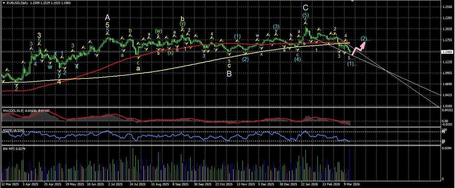Select the large yellow 5 under A
The image size is (455, 188).
(107, 25)
